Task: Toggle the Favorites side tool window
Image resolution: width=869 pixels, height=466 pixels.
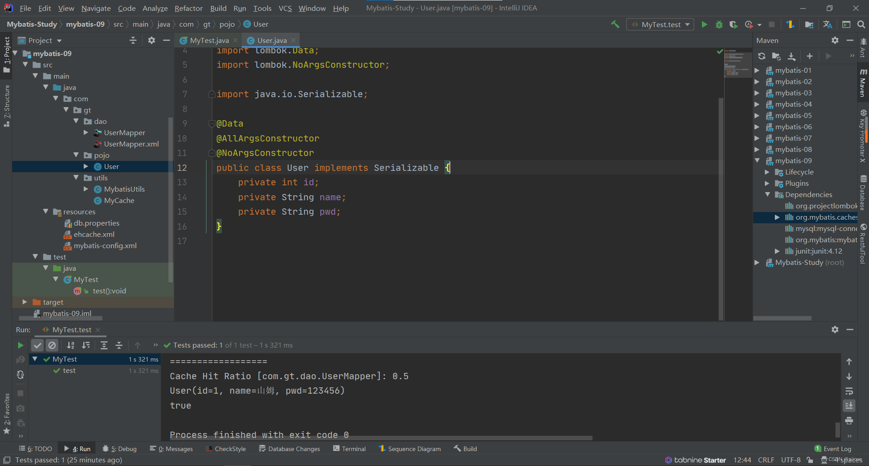Action: 7,413
